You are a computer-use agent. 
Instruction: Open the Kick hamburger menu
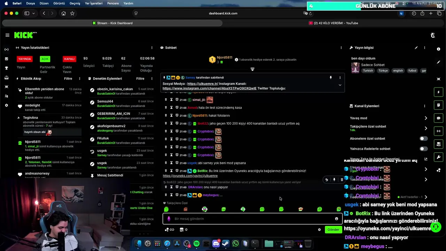[x=7, y=35]
